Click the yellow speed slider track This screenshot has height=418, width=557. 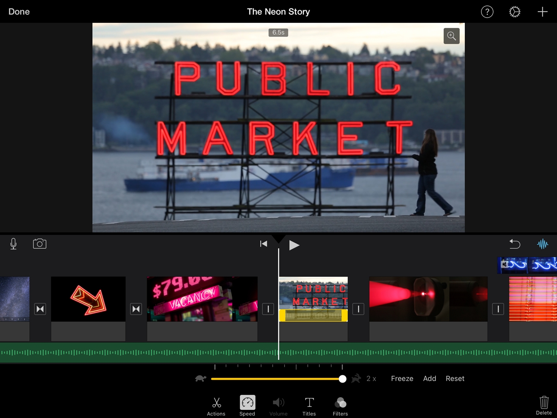pyautogui.click(x=276, y=379)
